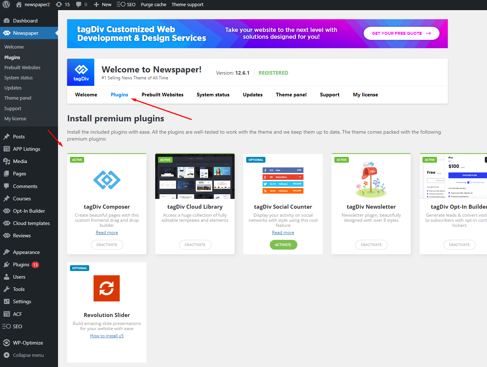Activate the tagDiv Social Counter plugin
487x367 pixels.
[x=283, y=245]
